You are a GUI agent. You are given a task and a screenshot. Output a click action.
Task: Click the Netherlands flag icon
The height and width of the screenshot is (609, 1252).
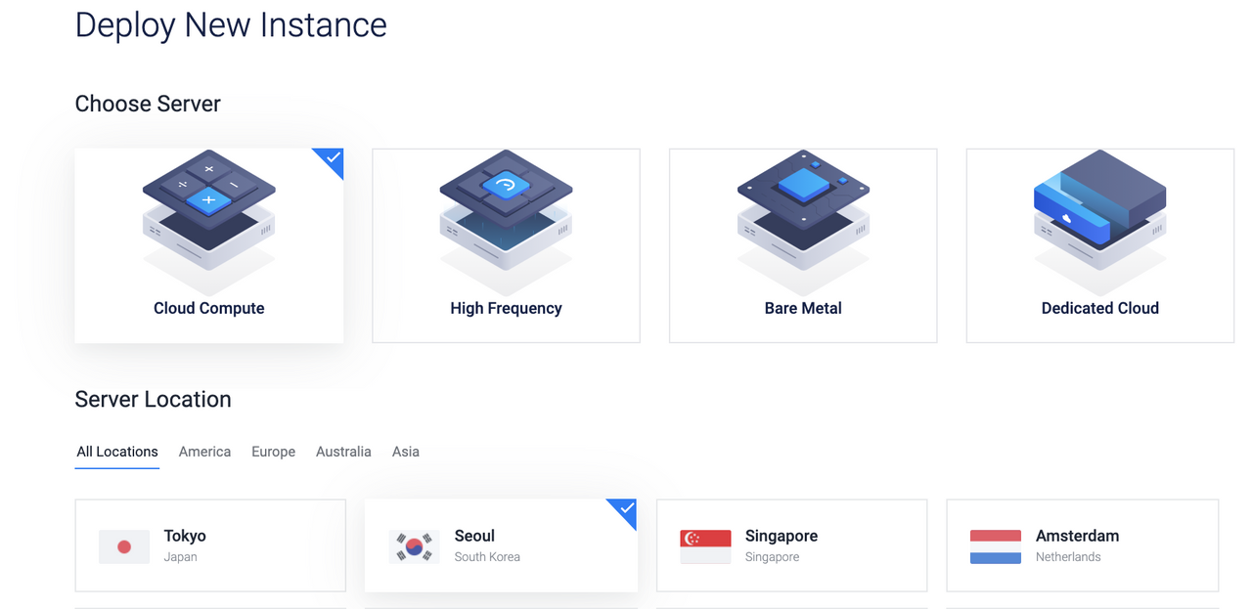pos(996,546)
